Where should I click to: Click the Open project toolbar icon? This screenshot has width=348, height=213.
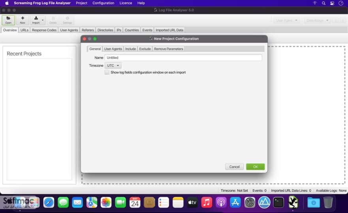pyautogui.click(x=8, y=20)
